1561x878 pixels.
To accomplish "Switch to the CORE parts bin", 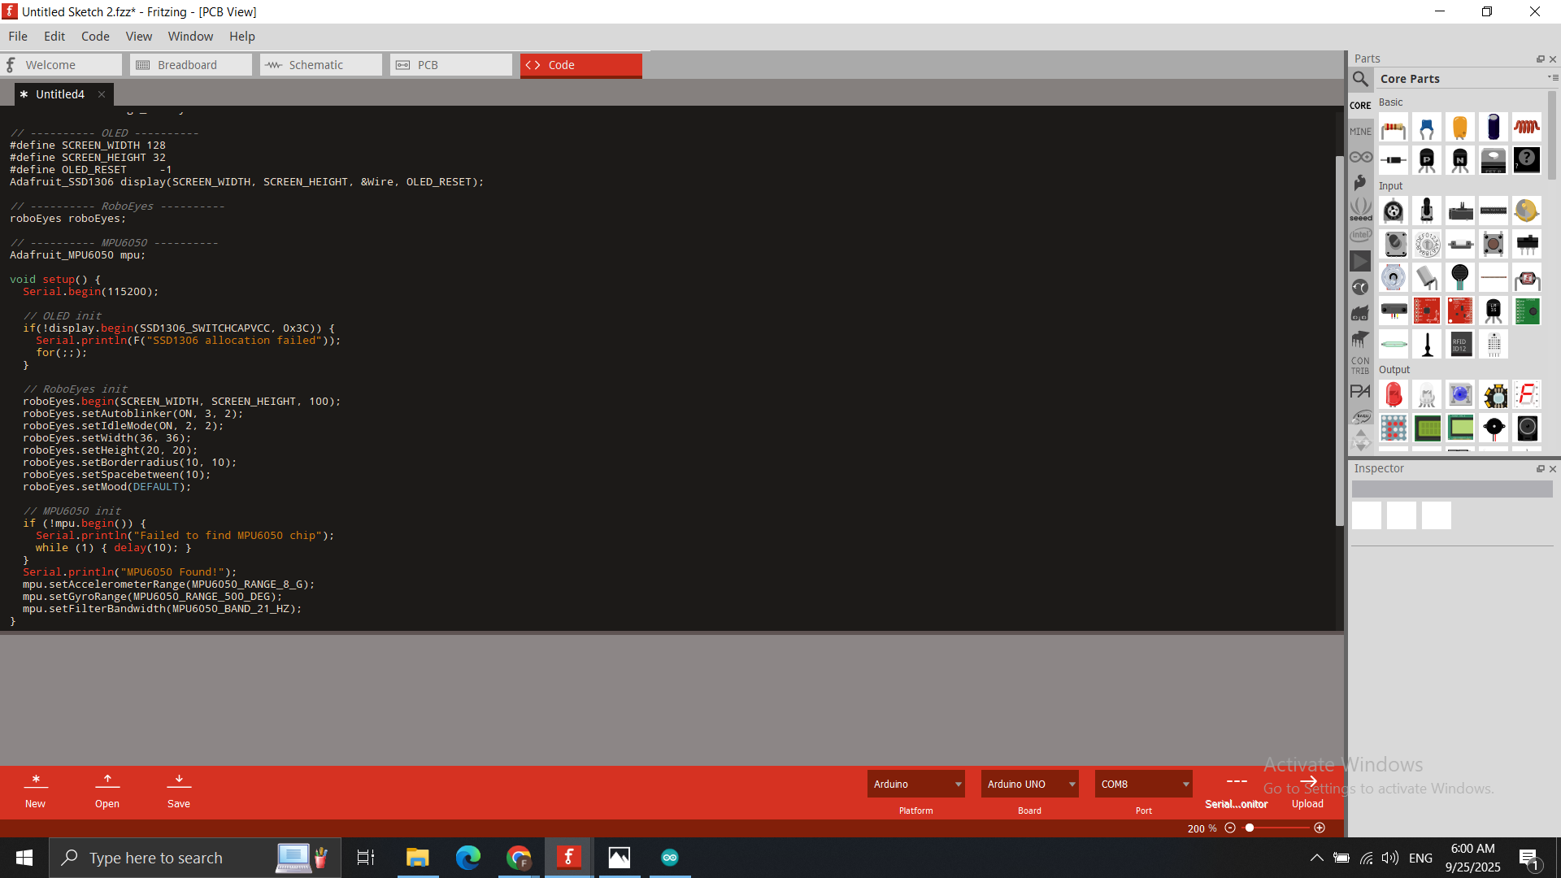I will tap(1360, 106).
